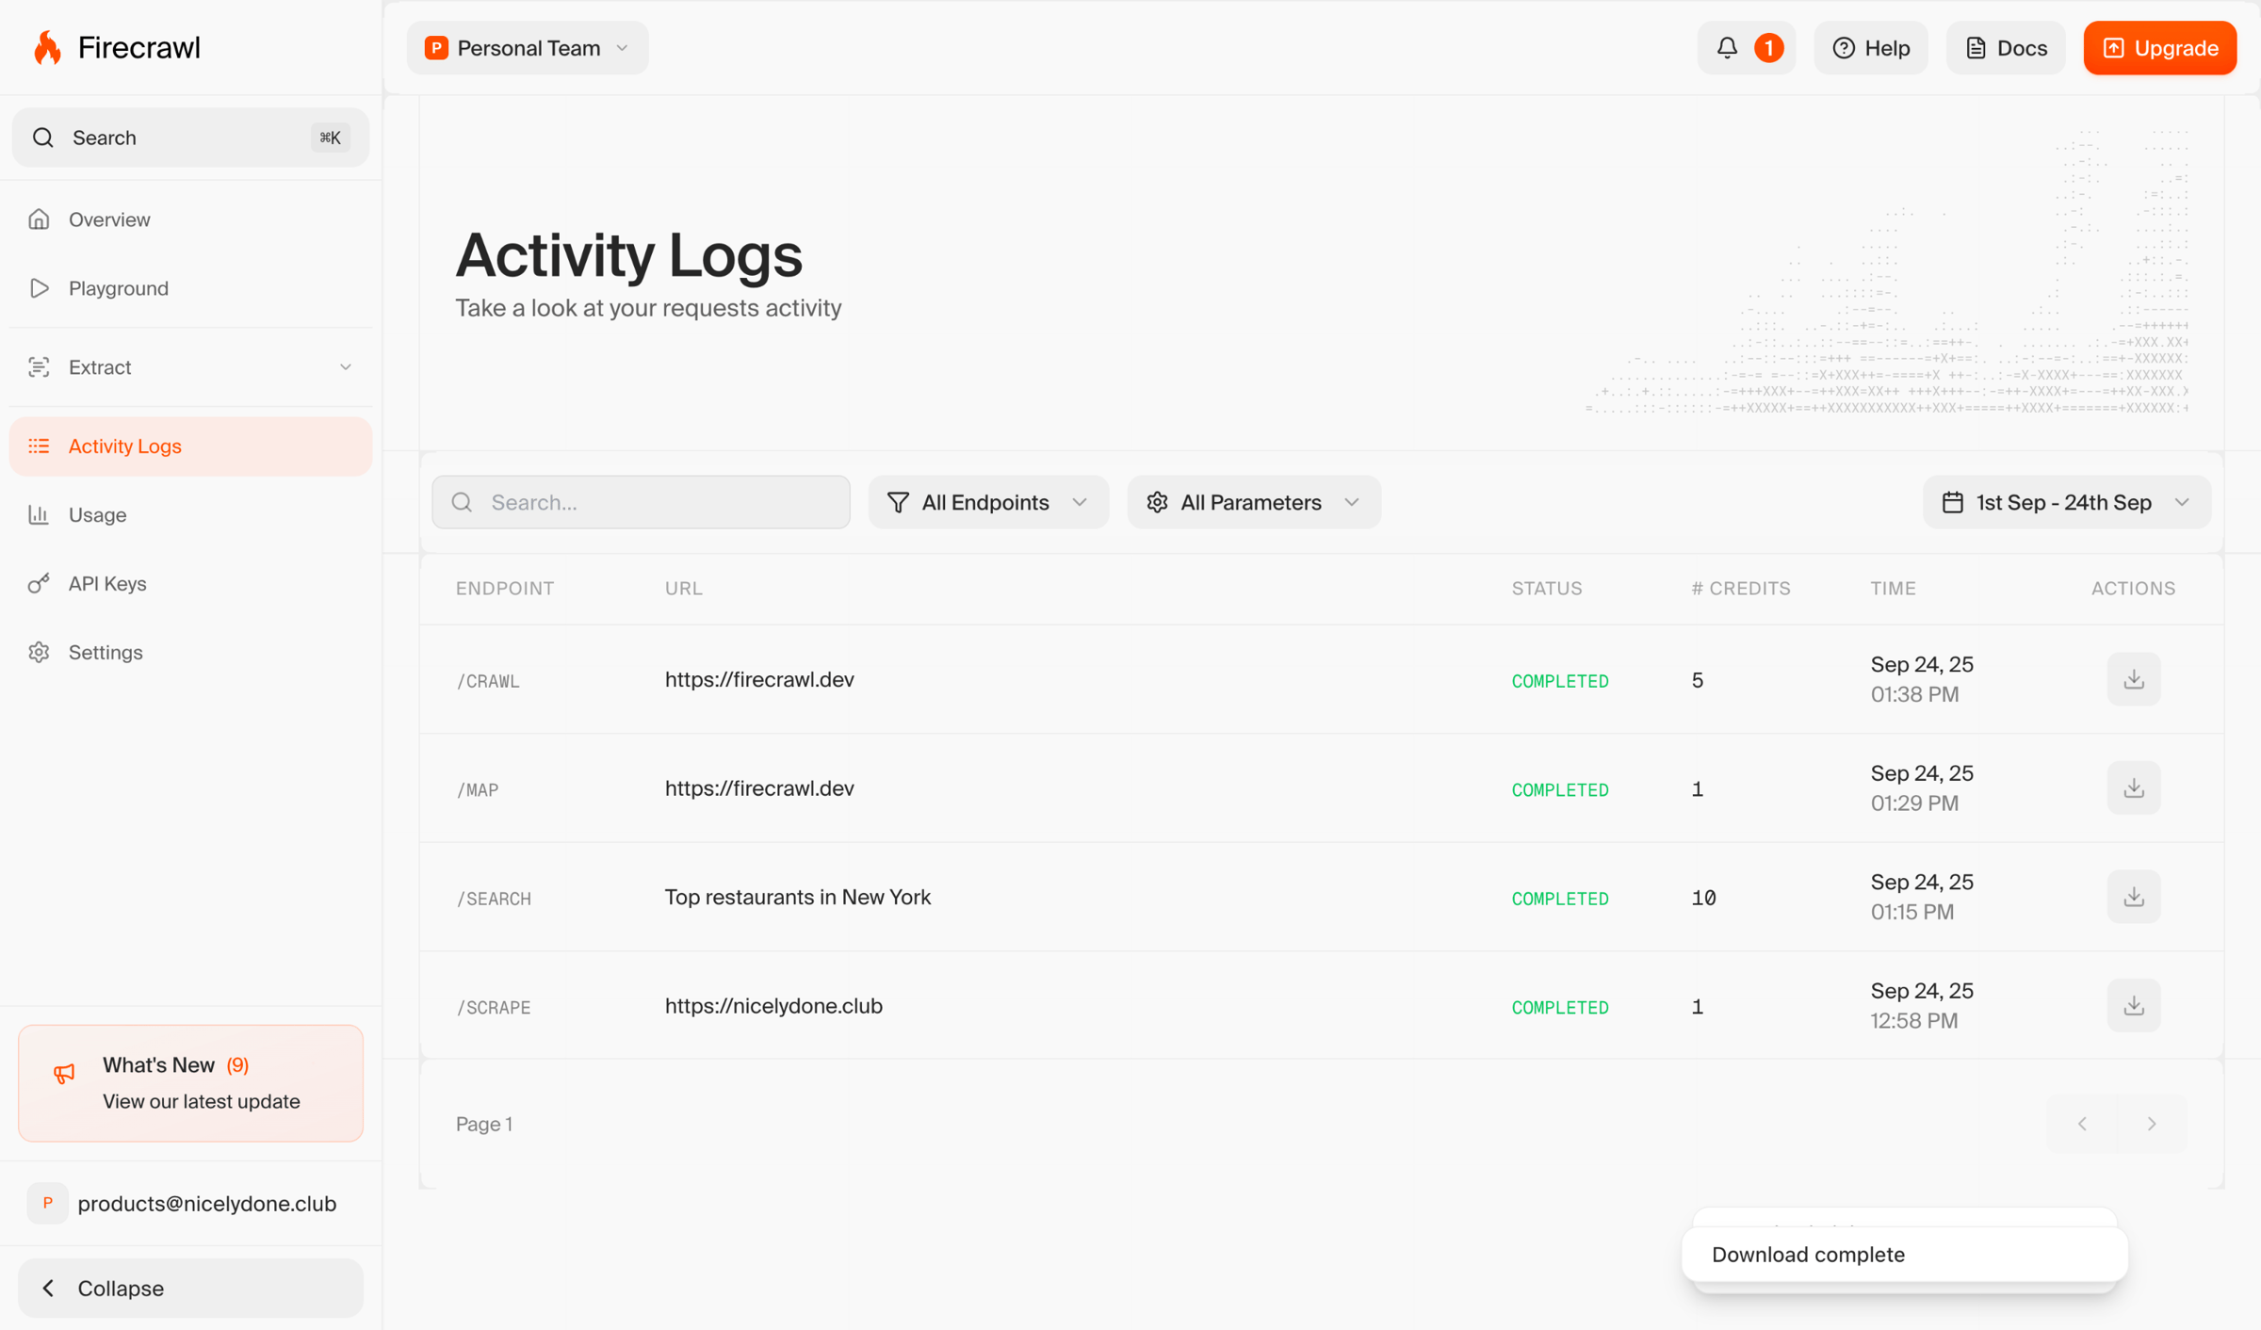Click the What's New megaphone icon
This screenshot has width=2261, height=1330.
64,1074
